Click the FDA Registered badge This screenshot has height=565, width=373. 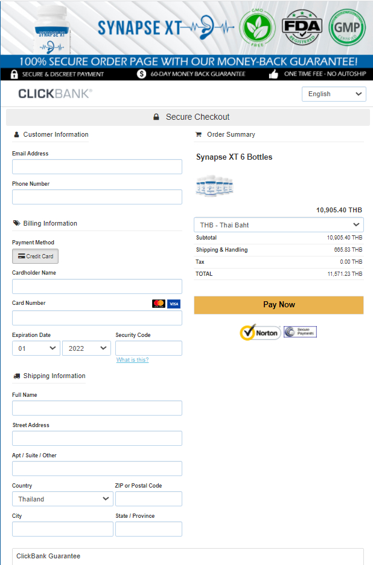click(x=302, y=27)
